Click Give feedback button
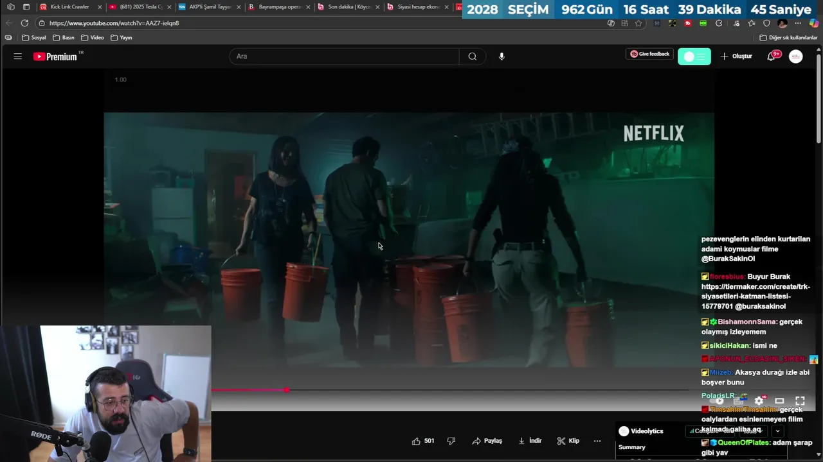This screenshot has width=823, height=462. (x=649, y=54)
